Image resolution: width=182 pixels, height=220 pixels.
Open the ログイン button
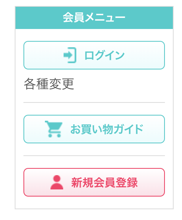94,55
